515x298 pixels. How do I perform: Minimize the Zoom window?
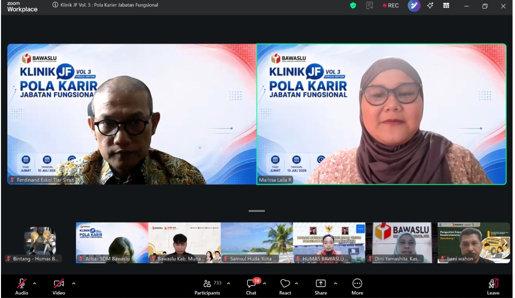click(467, 6)
